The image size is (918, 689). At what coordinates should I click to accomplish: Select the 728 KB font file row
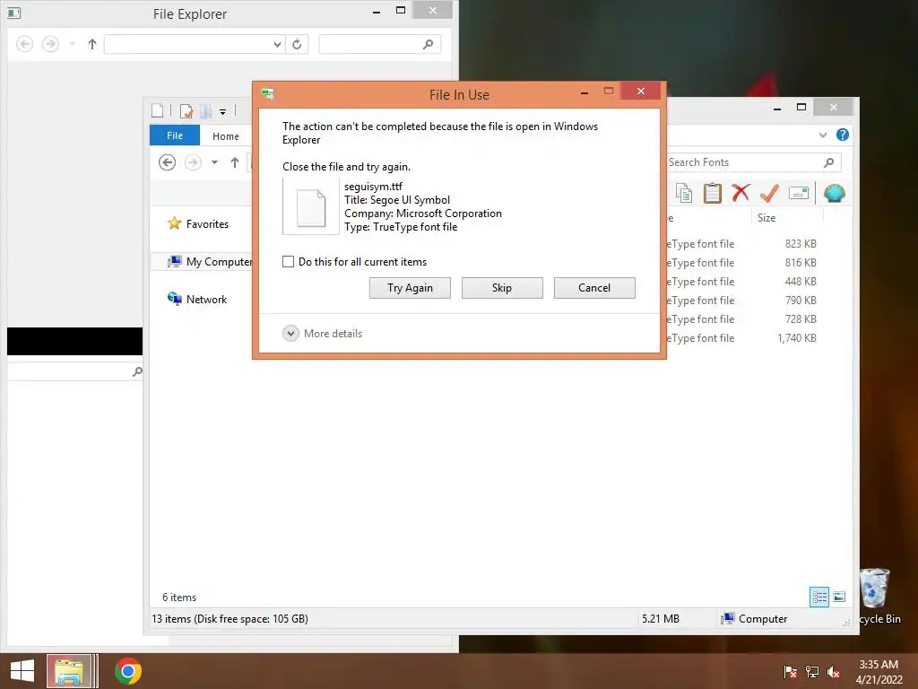click(741, 318)
